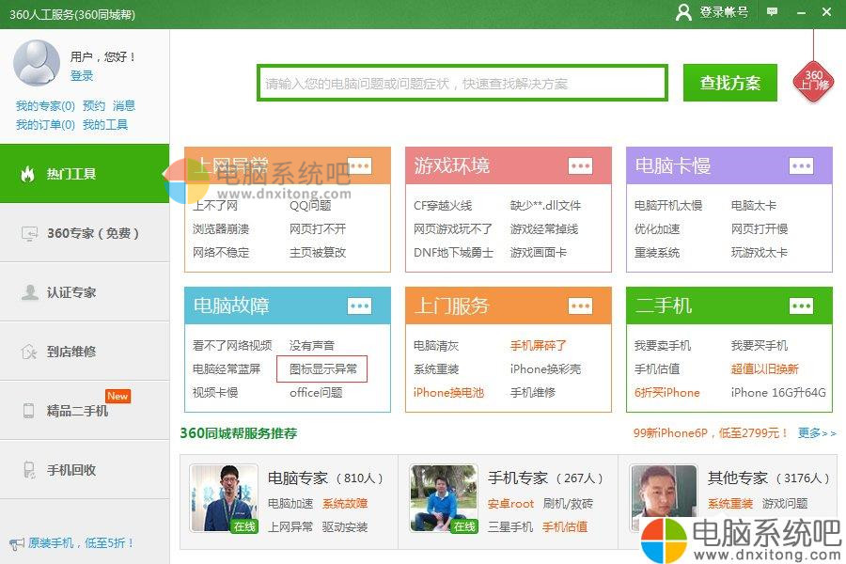
Task: Click the 玩游戏太卡 link
Action: pos(760,253)
